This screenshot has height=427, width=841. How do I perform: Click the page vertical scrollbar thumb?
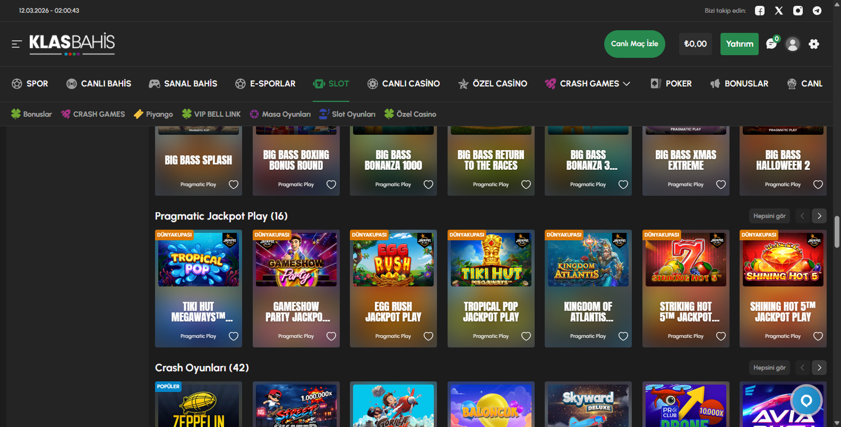coord(837,232)
